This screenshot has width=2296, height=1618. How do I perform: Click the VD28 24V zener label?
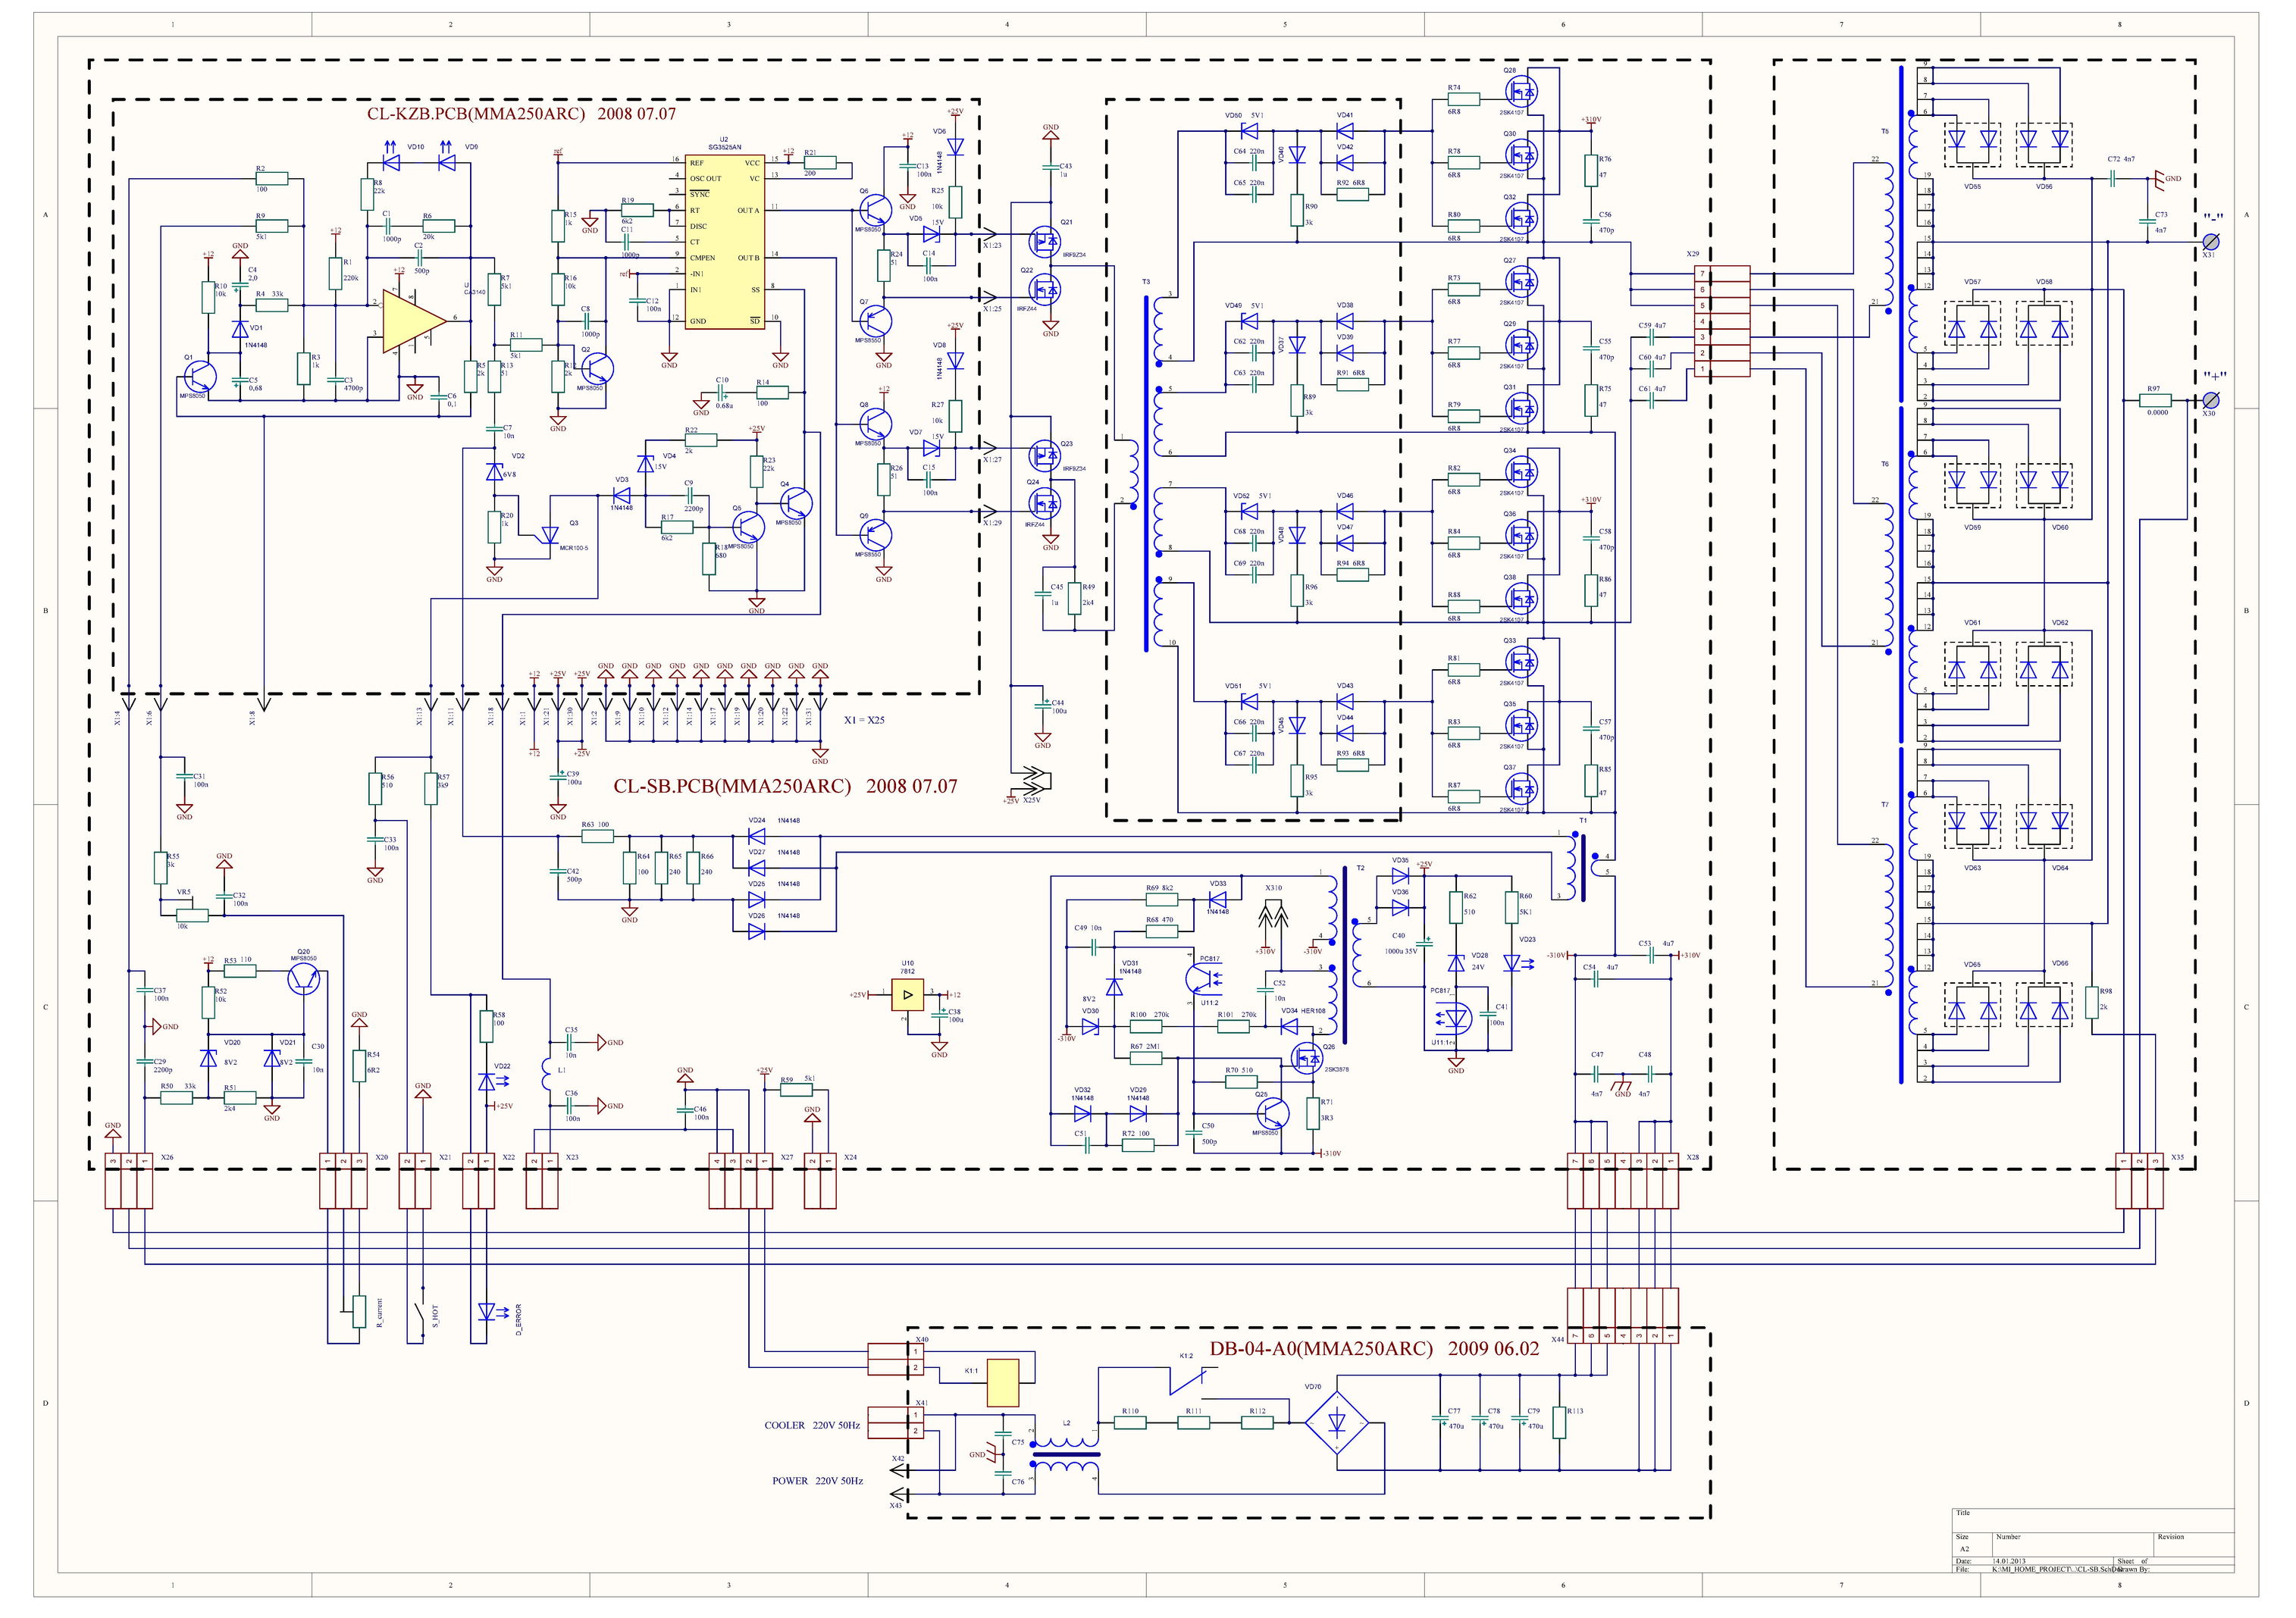point(1479,961)
